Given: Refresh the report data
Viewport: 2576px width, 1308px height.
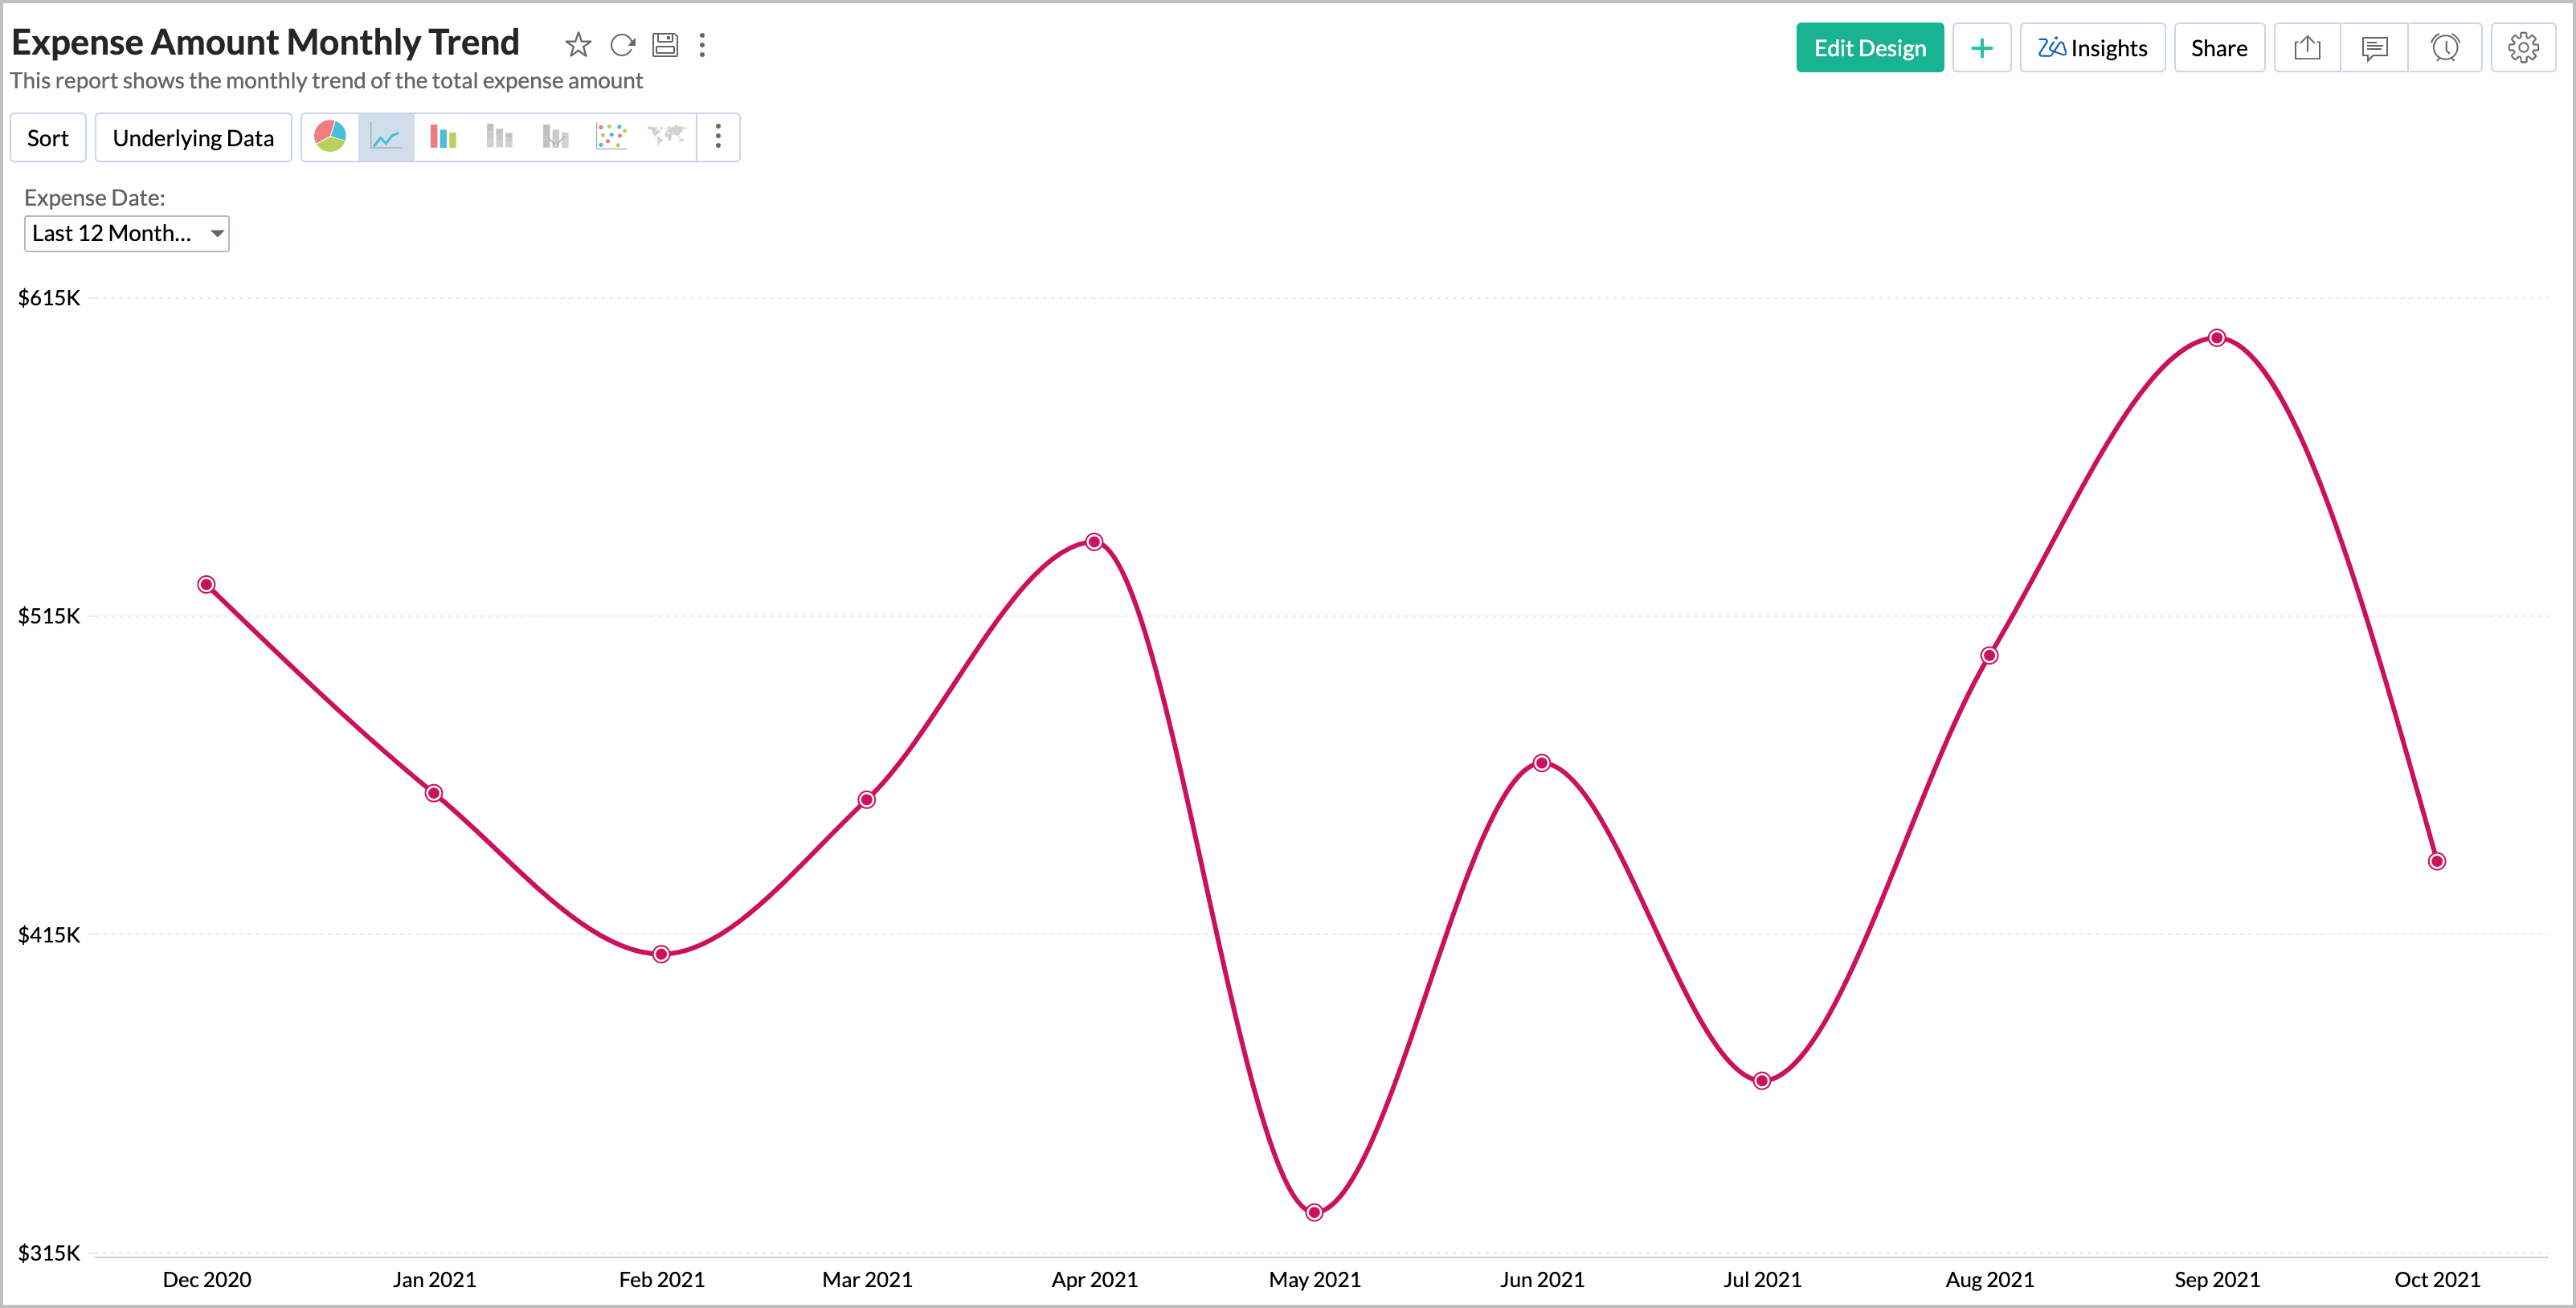Looking at the screenshot, I should coord(622,45).
